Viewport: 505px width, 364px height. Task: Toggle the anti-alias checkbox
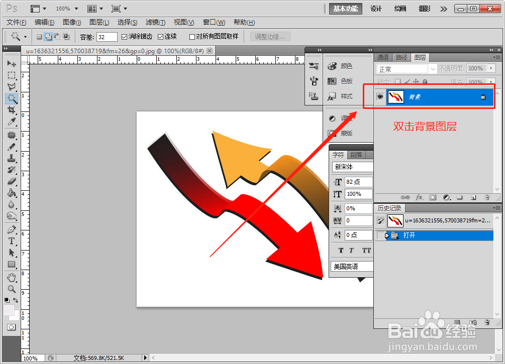[124, 37]
